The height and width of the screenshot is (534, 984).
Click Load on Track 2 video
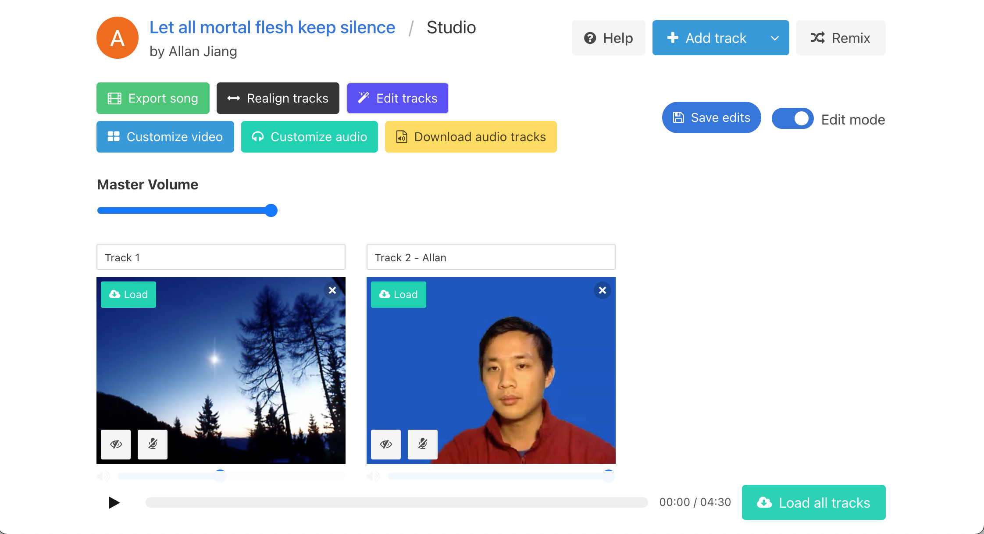(x=399, y=295)
